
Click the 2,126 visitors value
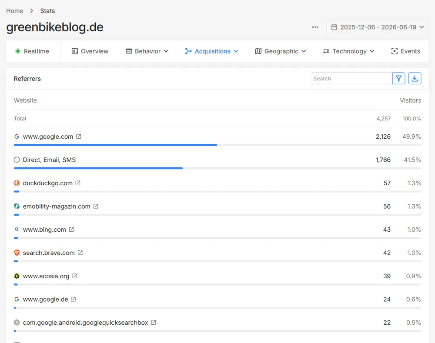tap(383, 137)
